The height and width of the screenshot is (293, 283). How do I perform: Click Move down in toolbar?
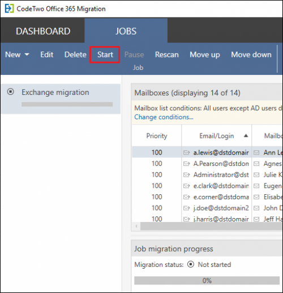point(251,55)
